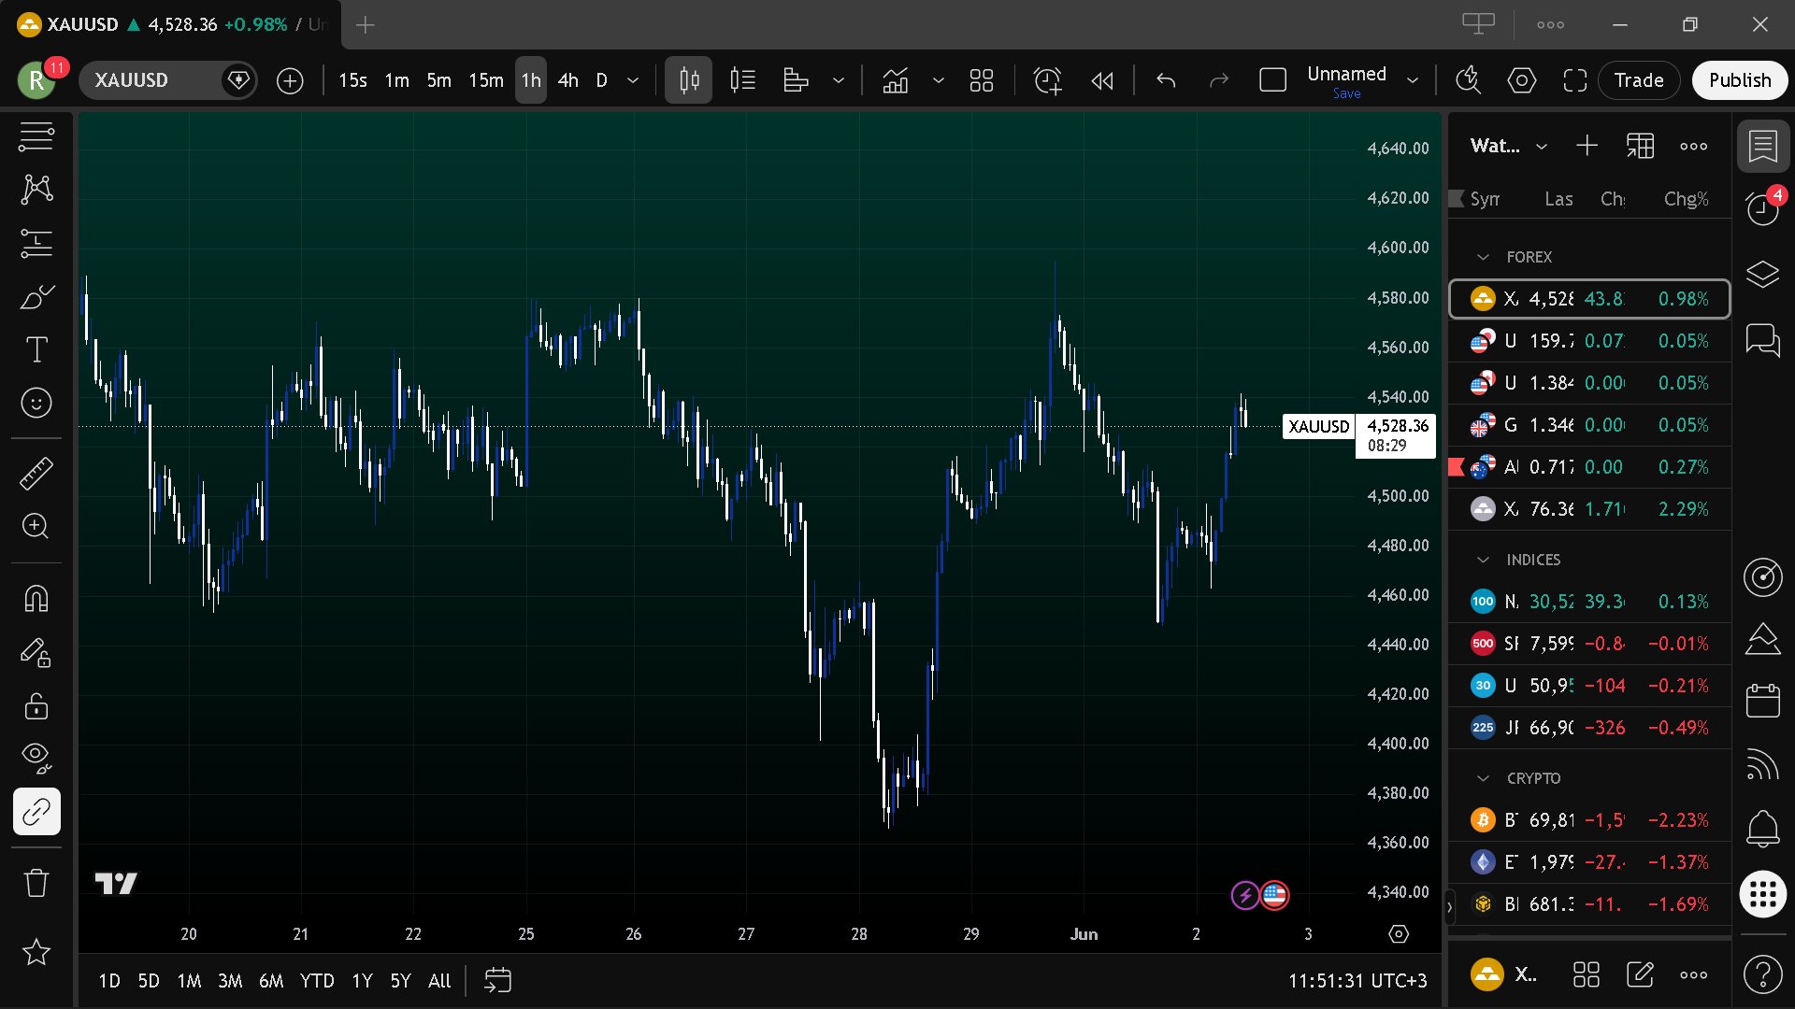The width and height of the screenshot is (1795, 1009).
Task: Open favorites star toolbar
Action: pos(36,952)
